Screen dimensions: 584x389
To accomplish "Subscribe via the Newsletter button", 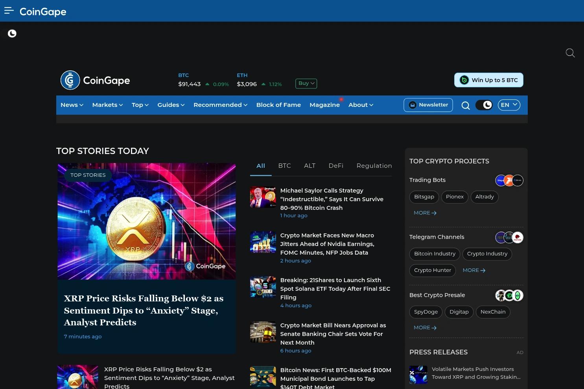I will 428,105.
